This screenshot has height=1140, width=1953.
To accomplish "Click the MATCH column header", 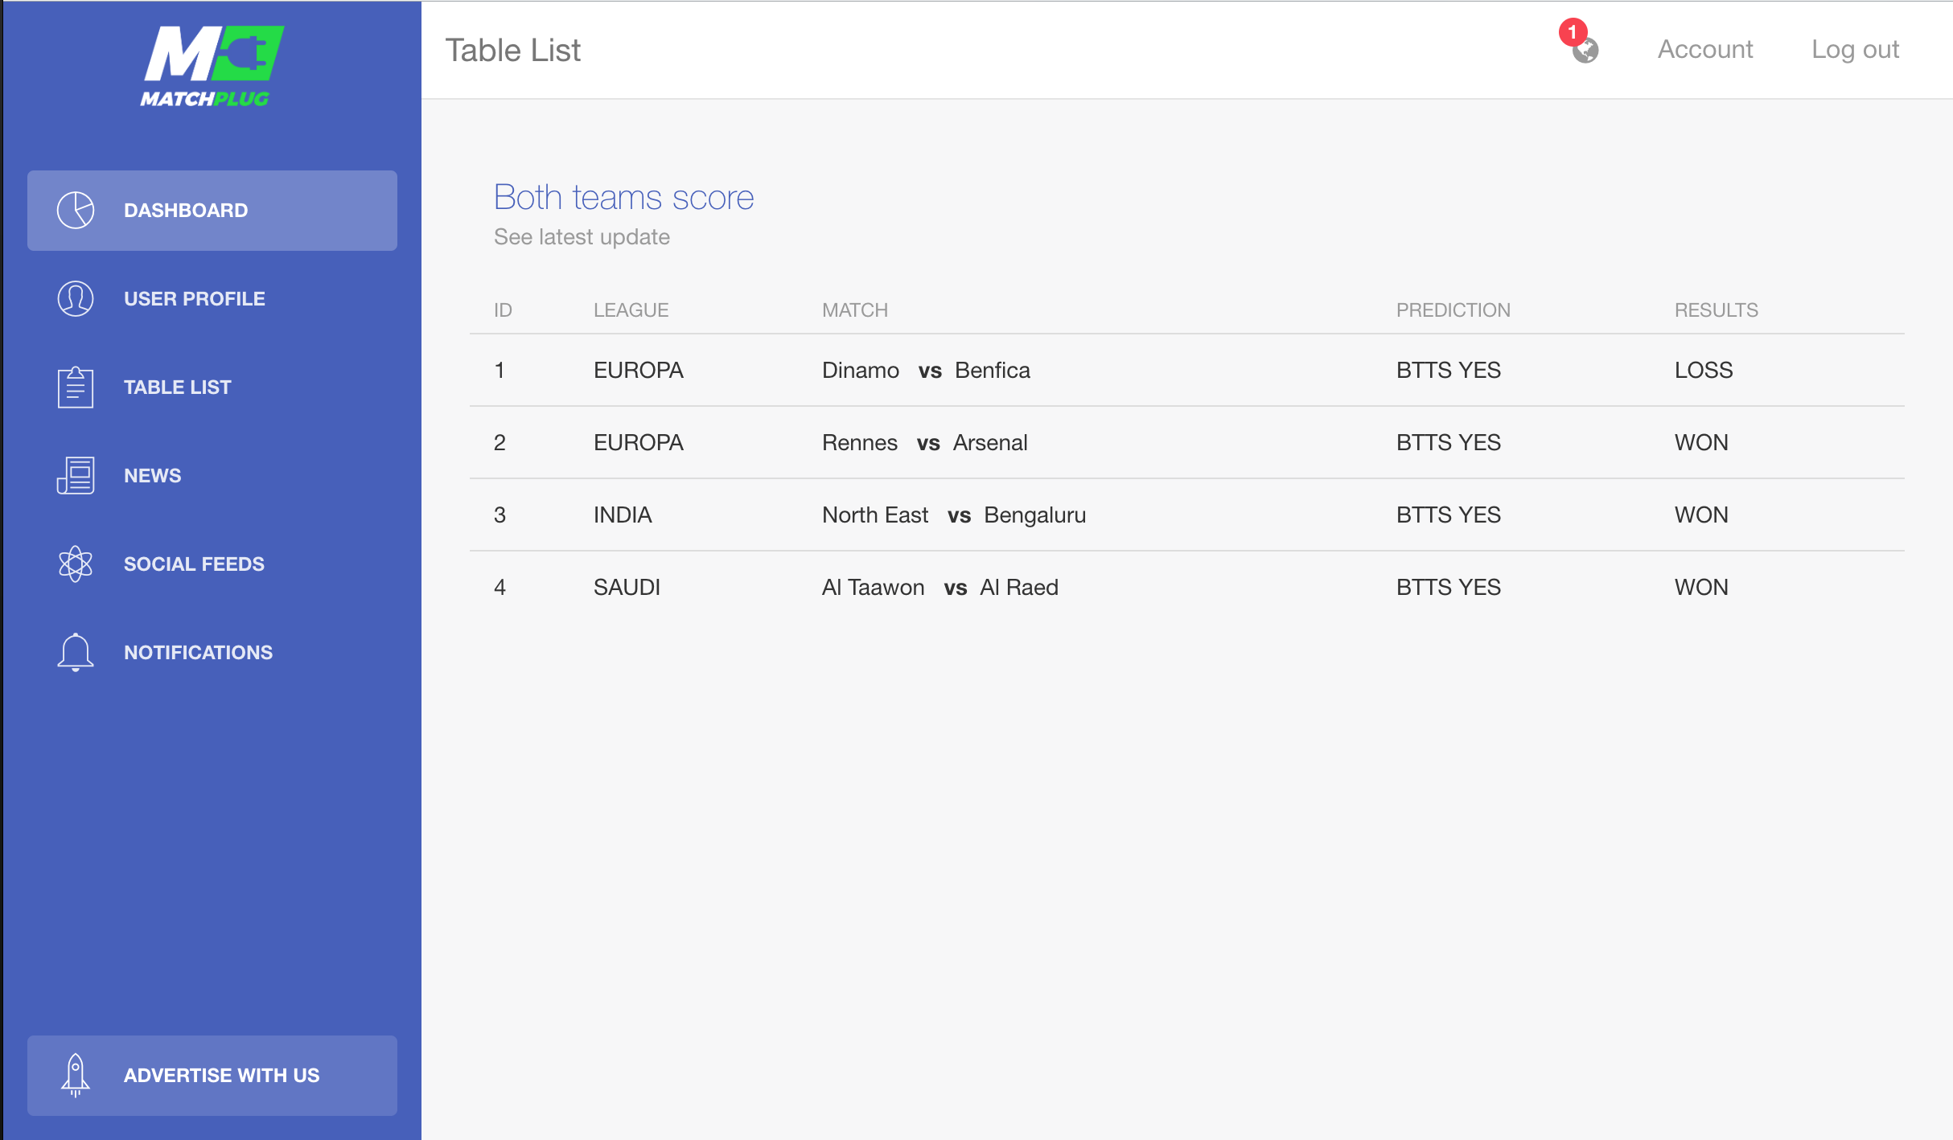I will 855,310.
